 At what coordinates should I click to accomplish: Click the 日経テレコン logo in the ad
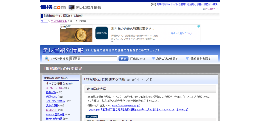tap(102, 33)
